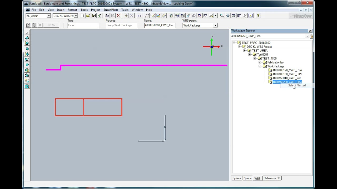337x189 pixels.
Task: Click the Place Equipment Component icon
Action: click(x=27, y=49)
